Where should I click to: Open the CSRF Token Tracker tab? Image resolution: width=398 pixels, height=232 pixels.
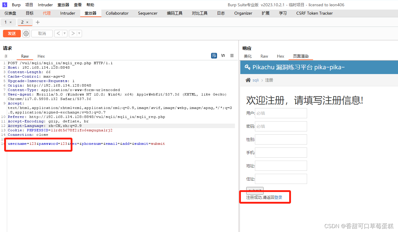[x=315, y=13]
